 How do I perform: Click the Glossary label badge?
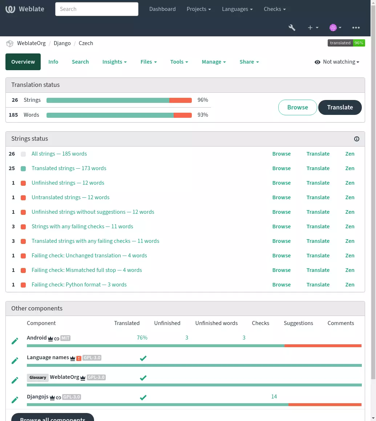coord(37,377)
